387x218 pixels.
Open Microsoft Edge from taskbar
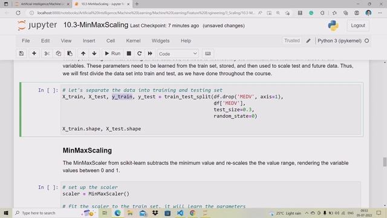coord(117,213)
